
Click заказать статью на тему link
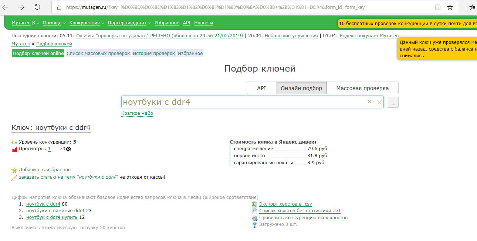68,177
